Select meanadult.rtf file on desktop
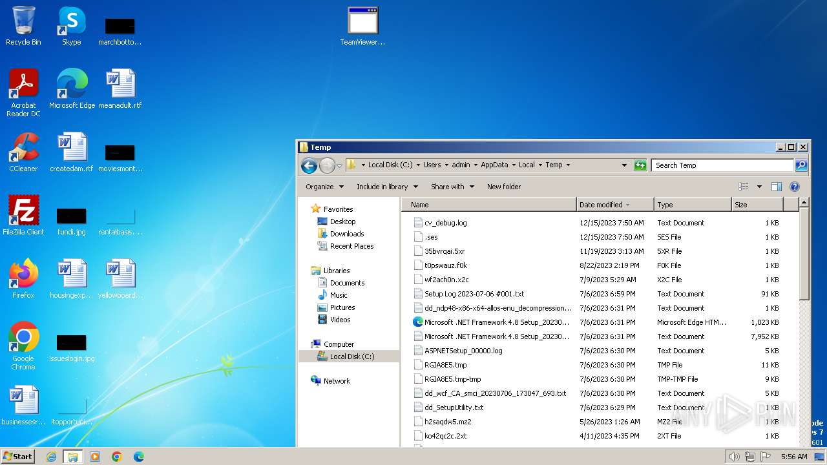 coord(120,89)
